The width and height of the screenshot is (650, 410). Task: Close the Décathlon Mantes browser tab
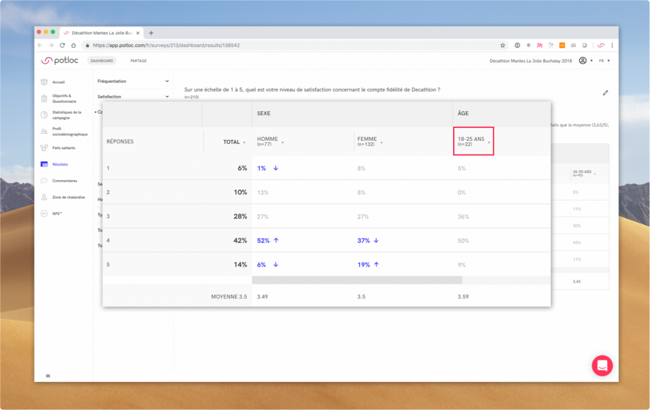[138, 33]
